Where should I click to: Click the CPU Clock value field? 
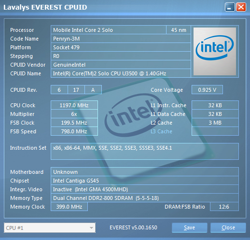(74, 105)
